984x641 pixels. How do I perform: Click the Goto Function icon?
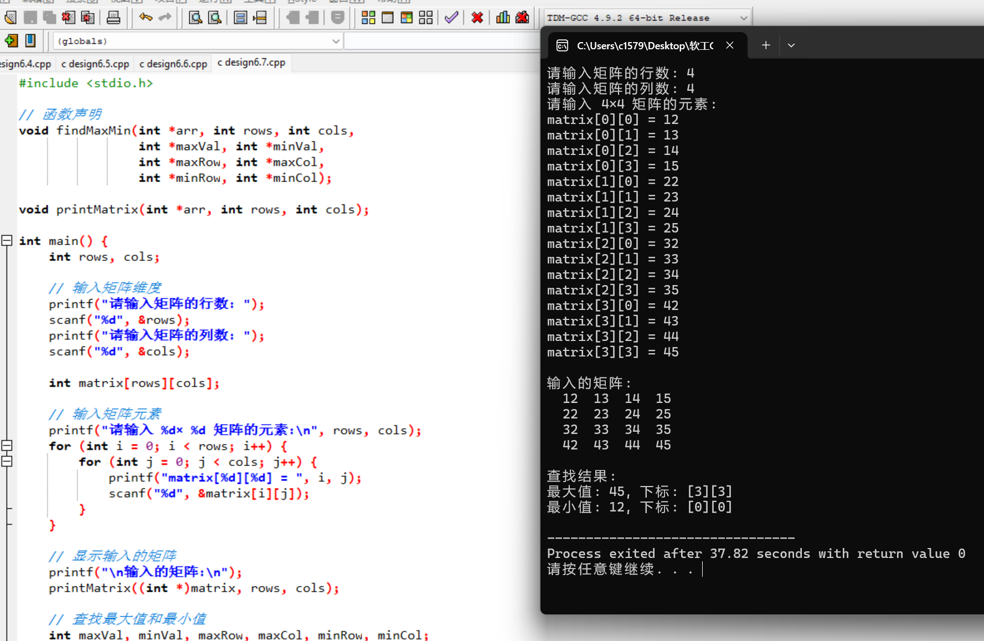(x=240, y=18)
